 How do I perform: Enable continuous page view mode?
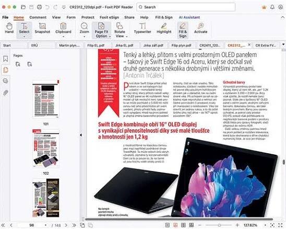[x=175, y=225]
